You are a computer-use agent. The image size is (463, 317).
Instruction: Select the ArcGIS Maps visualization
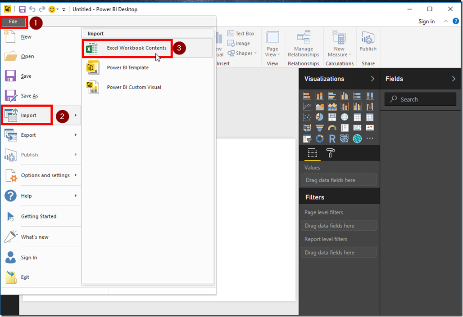click(x=357, y=138)
